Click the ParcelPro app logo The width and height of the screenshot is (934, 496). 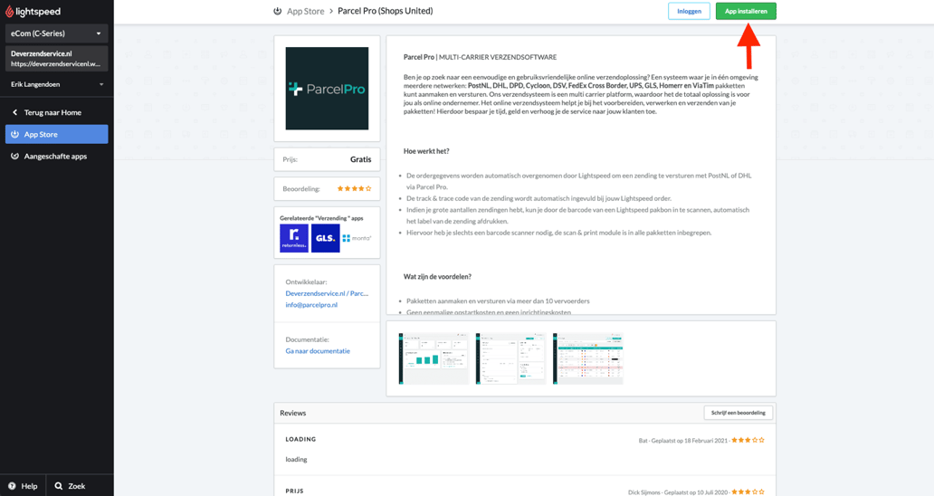click(x=327, y=89)
